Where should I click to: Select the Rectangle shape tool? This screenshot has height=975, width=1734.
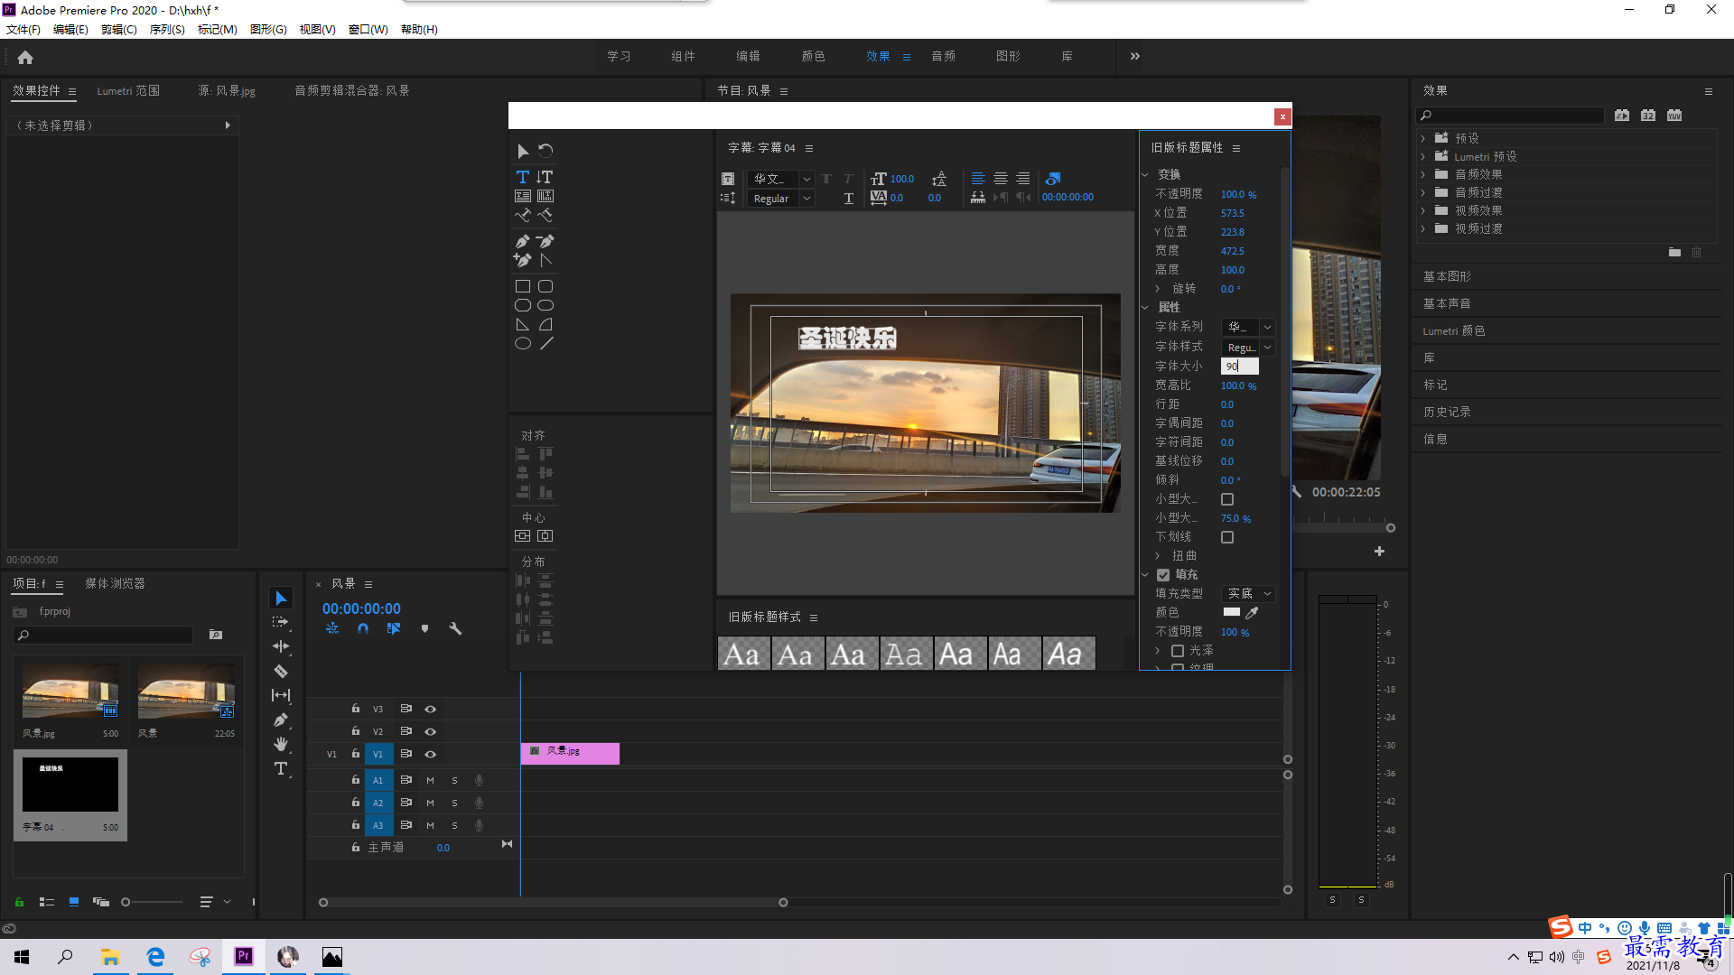(x=522, y=286)
